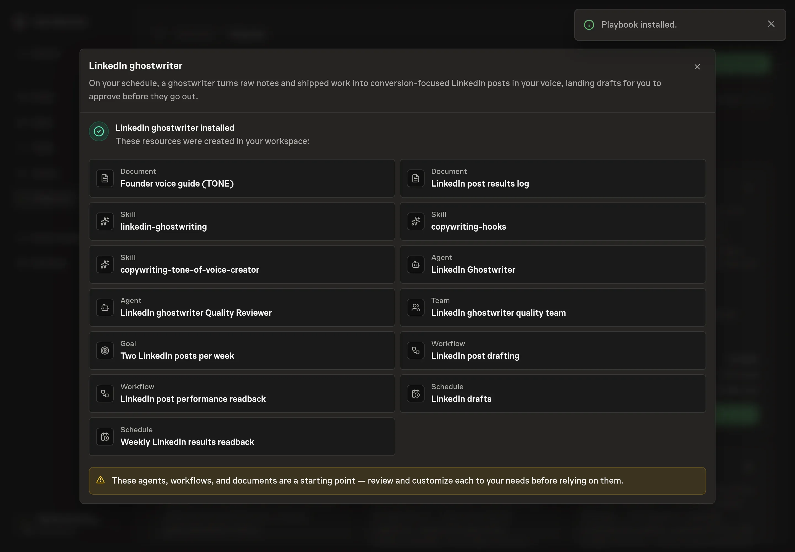Click robot icon for Quality Reviewer agent
Image resolution: width=795 pixels, height=552 pixels.
(105, 307)
